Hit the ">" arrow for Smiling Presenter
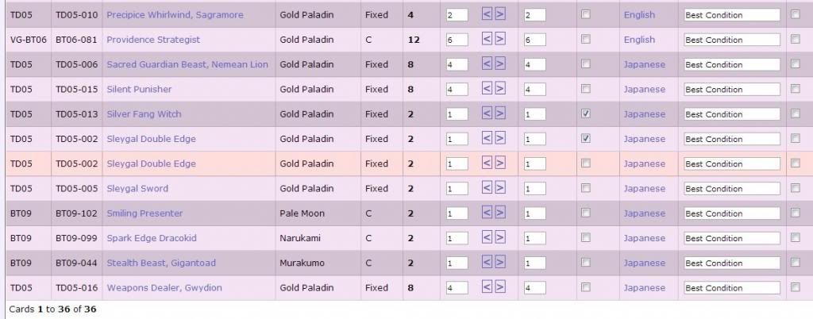The image size is (813, 319). 500,213
